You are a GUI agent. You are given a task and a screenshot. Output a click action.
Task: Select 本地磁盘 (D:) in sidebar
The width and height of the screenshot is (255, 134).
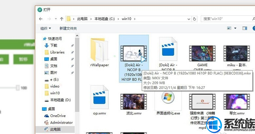(60, 100)
